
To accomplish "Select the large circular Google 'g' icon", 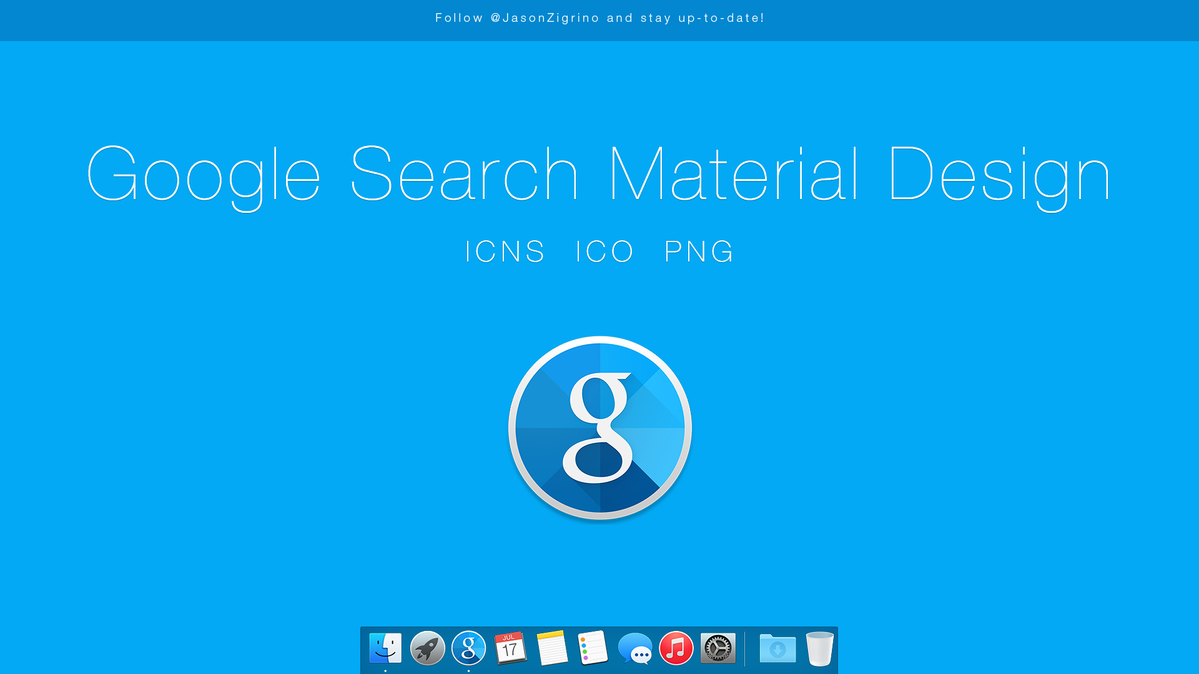I will point(599,428).
